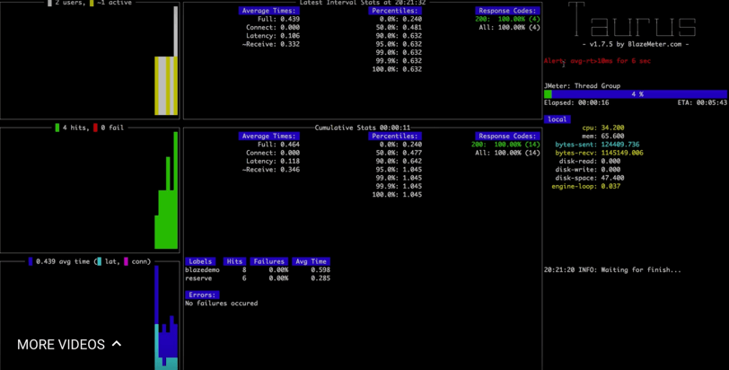729x370 pixels.
Task: Click the Taurus logo
Action: [635, 21]
